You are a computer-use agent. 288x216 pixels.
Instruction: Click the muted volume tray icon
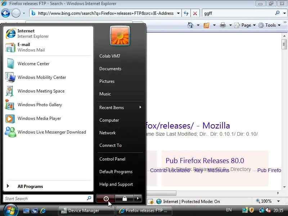(x=268, y=210)
